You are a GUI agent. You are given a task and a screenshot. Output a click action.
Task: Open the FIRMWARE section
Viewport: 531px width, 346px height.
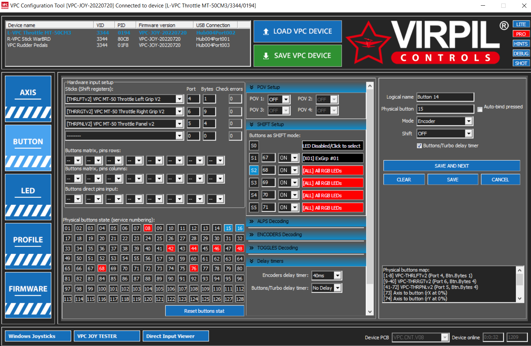(28, 295)
